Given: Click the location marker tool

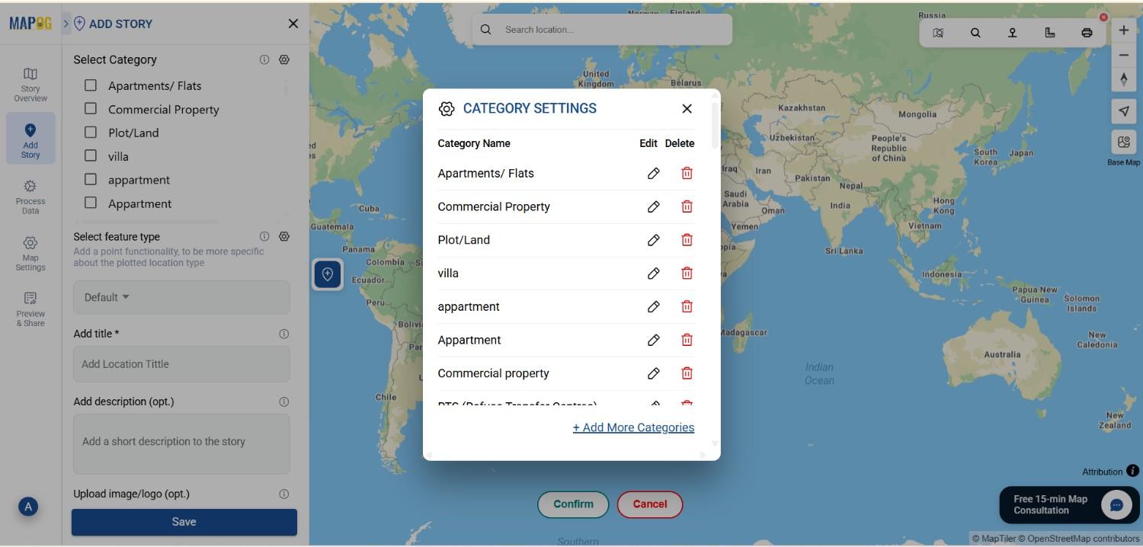Looking at the screenshot, I should coord(1013,33).
